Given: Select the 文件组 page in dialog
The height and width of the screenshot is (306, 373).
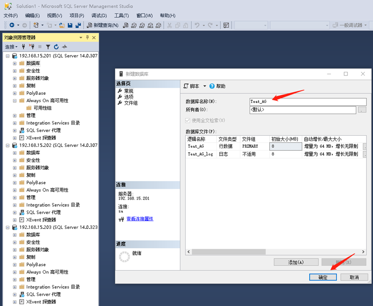Looking at the screenshot, I should [131, 103].
